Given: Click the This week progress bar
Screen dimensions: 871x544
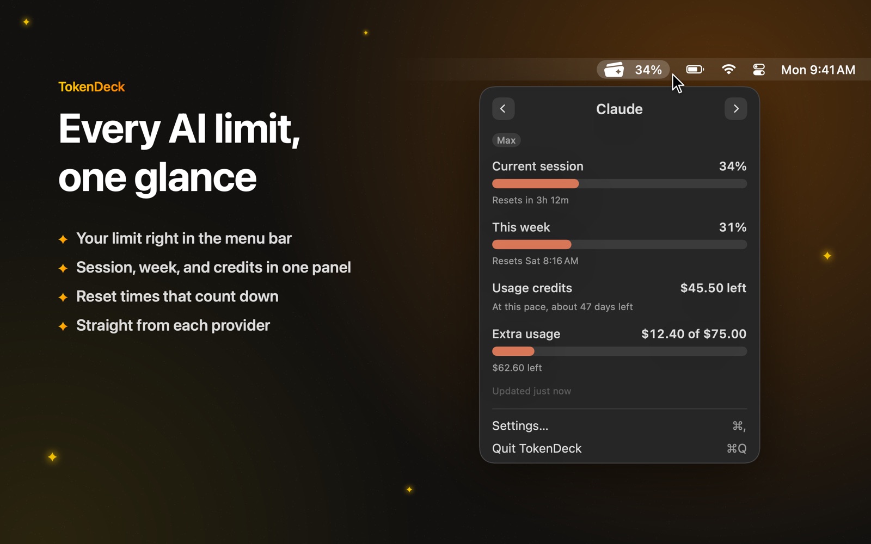Looking at the screenshot, I should tap(619, 245).
